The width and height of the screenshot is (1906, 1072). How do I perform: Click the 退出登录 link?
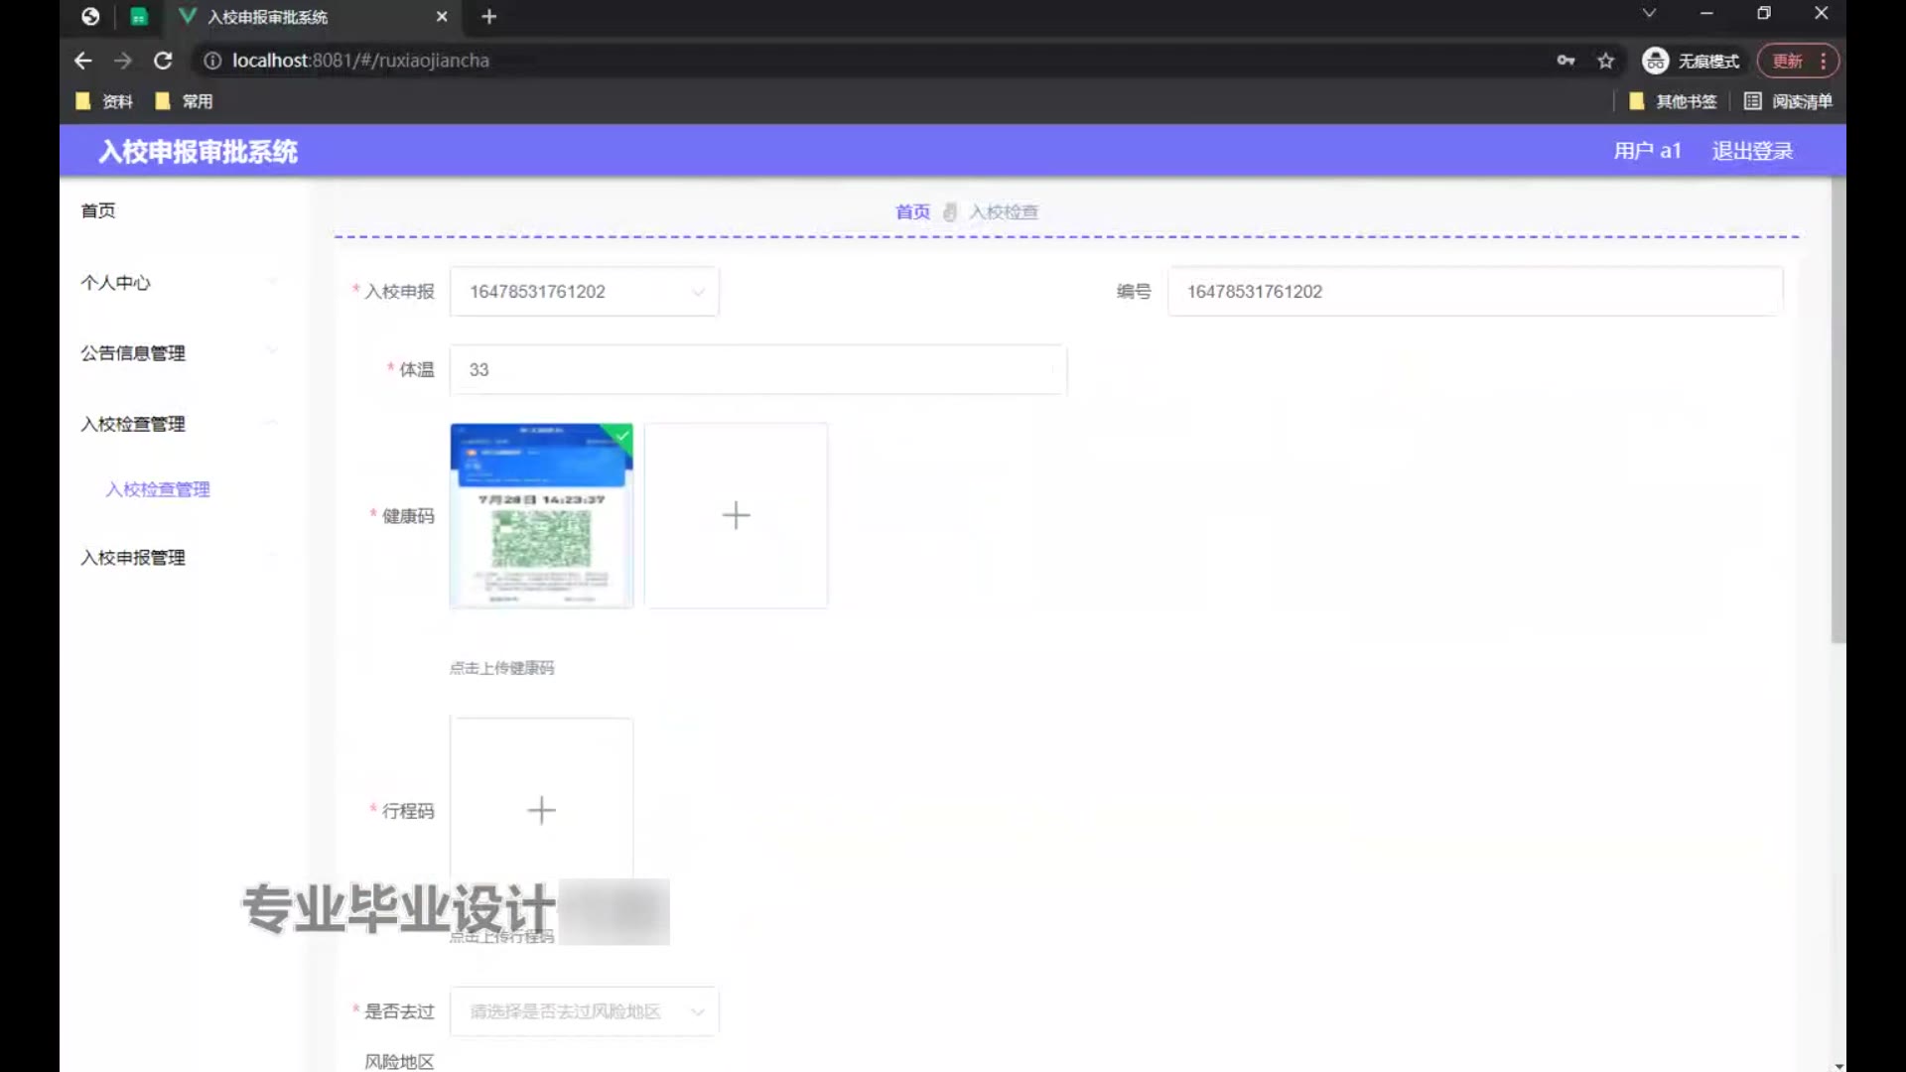click(1752, 151)
